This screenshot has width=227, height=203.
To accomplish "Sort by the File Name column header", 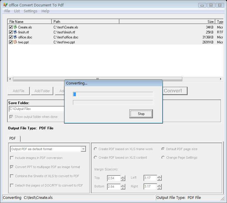I will [29, 21].
